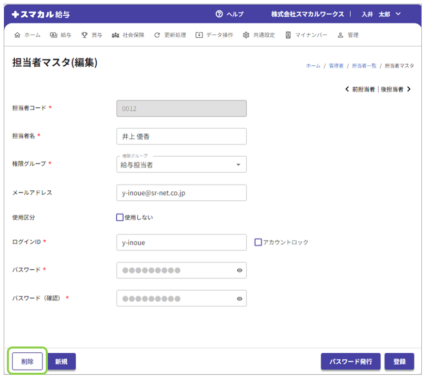Image resolution: width=425 pixels, height=378 pixels.
Task: Open the データ操作 download icon menu
Action: 199,35
